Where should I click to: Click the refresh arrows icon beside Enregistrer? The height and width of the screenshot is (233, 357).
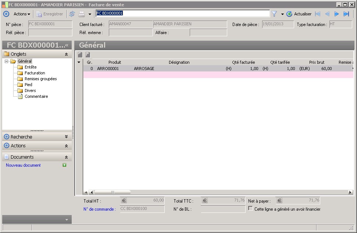coord(72,14)
